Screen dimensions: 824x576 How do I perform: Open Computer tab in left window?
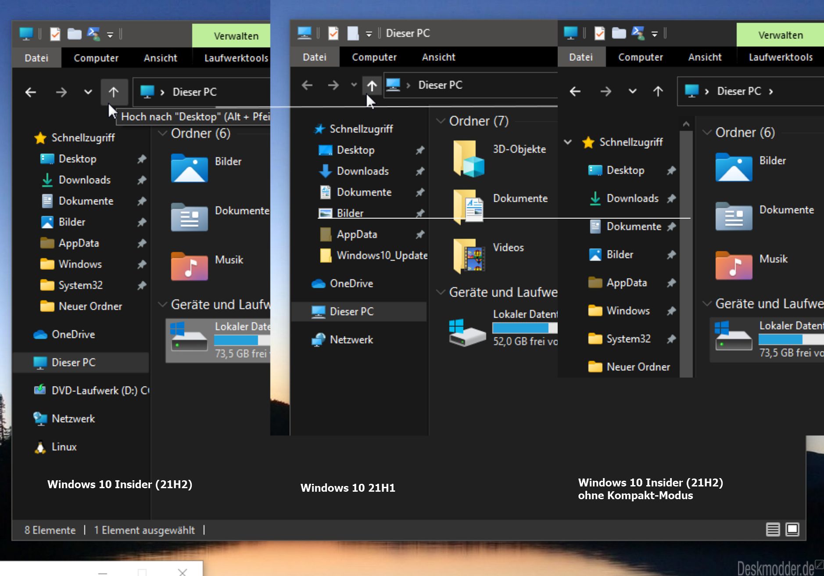pyautogui.click(x=96, y=58)
